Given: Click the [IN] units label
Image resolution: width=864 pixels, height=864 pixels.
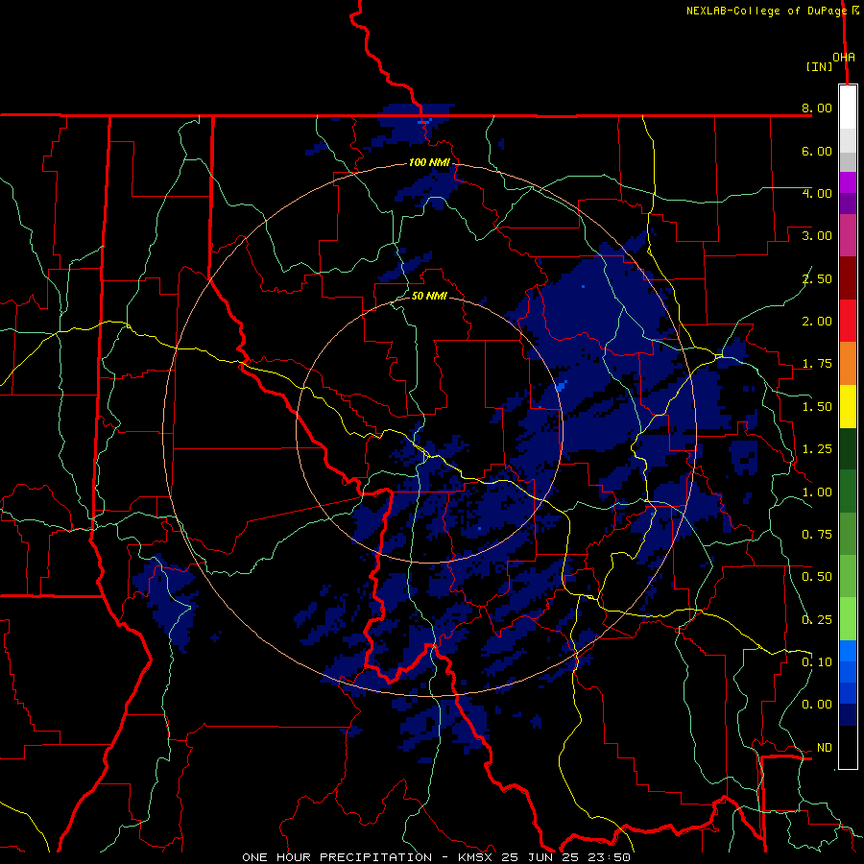Looking at the screenshot, I should (819, 66).
